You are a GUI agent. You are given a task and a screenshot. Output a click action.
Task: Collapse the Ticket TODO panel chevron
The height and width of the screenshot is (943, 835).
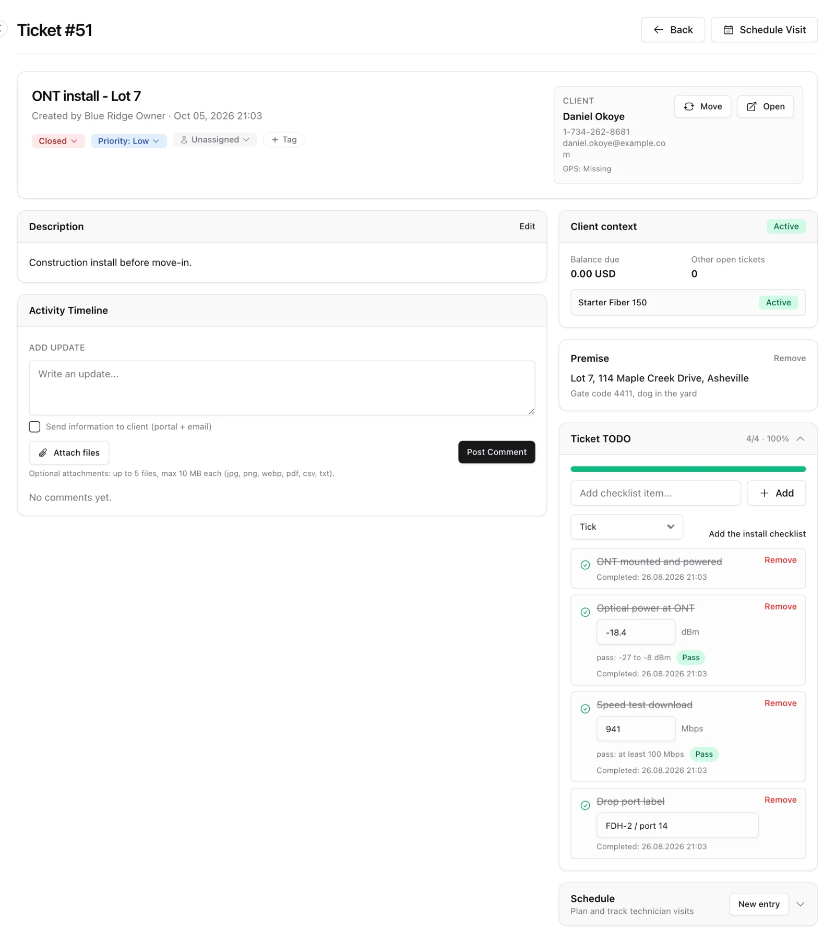pos(800,439)
